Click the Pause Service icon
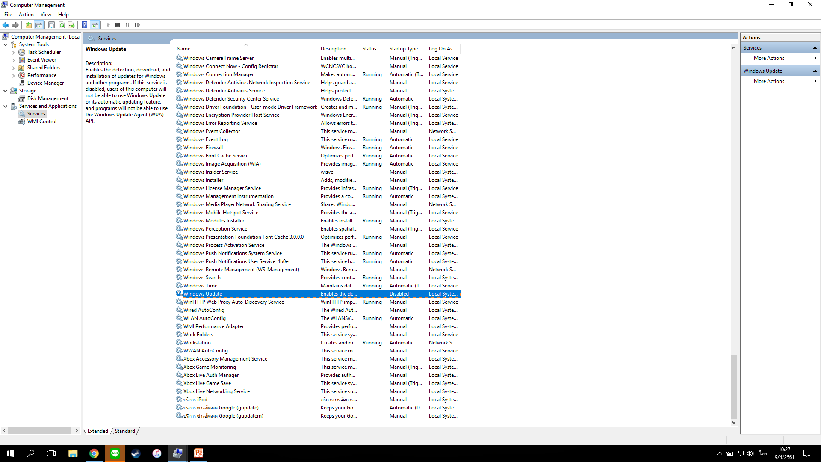This screenshot has height=462, width=821. [x=127, y=25]
